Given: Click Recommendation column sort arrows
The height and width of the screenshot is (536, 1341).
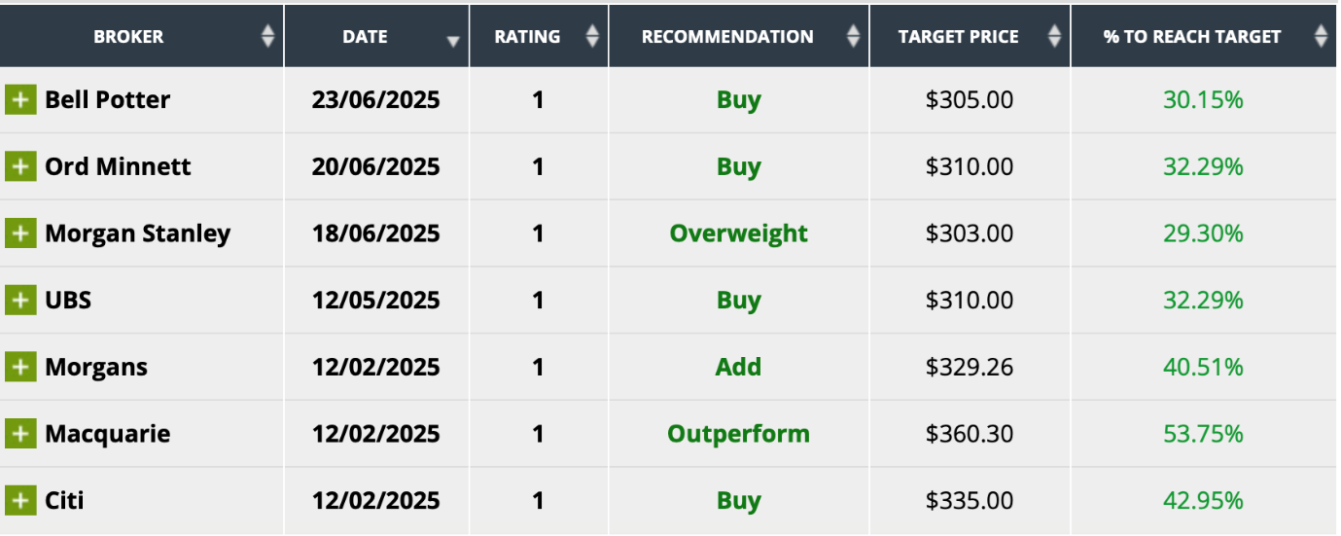Looking at the screenshot, I should point(853,37).
